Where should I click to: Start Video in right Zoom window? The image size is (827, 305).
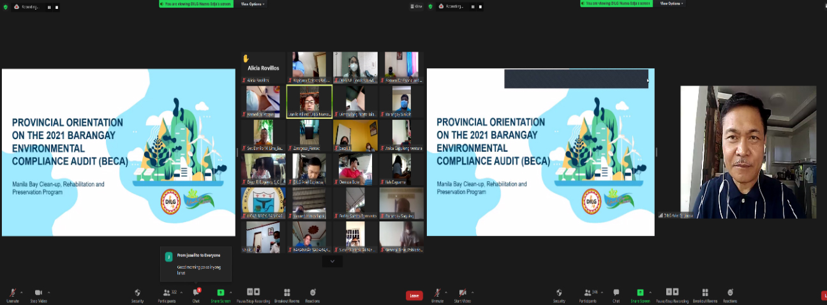pyautogui.click(x=462, y=294)
